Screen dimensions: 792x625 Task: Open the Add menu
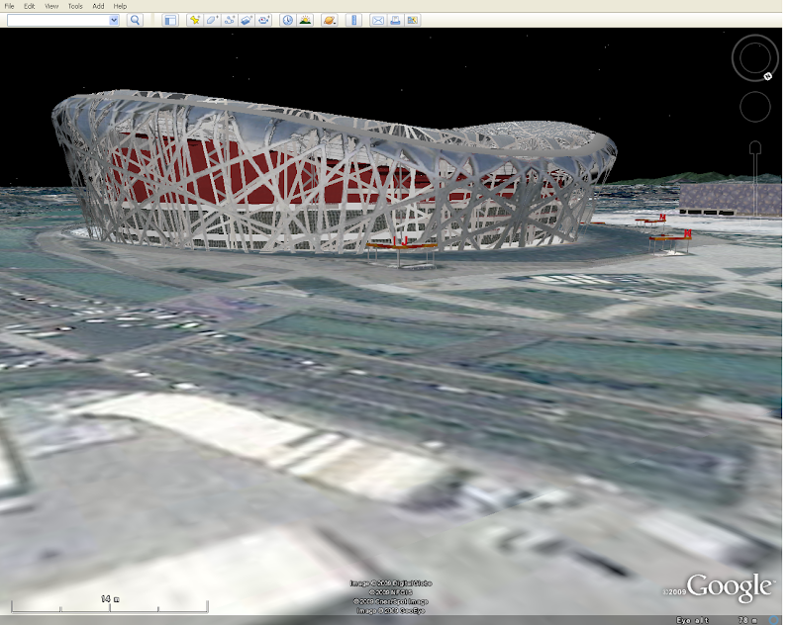pyautogui.click(x=98, y=6)
